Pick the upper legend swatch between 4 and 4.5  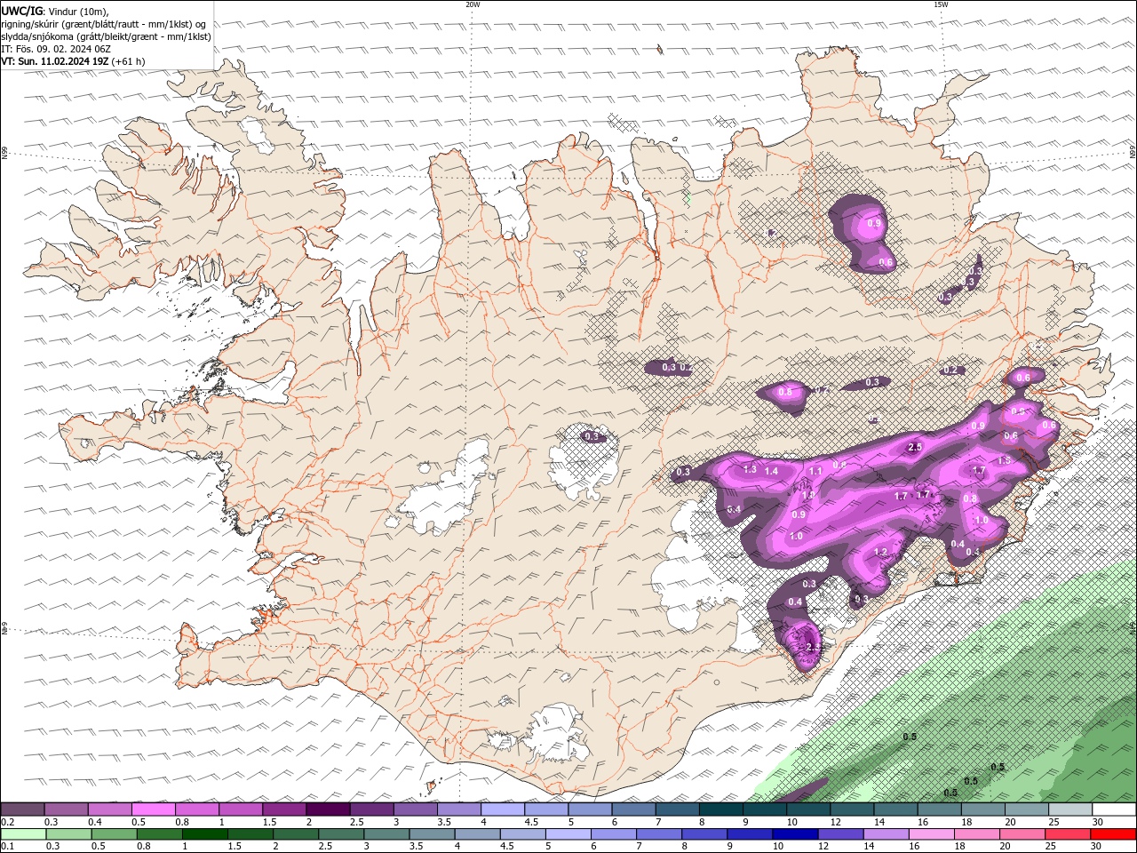tap(503, 809)
